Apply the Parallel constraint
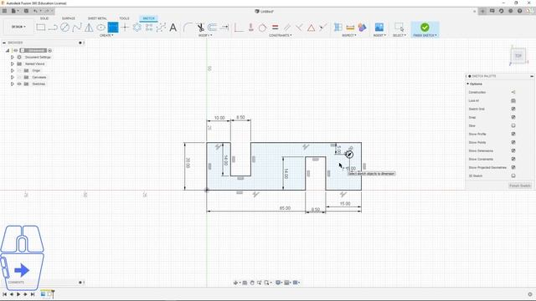Viewport: 536px width, 301px height. tap(287, 28)
